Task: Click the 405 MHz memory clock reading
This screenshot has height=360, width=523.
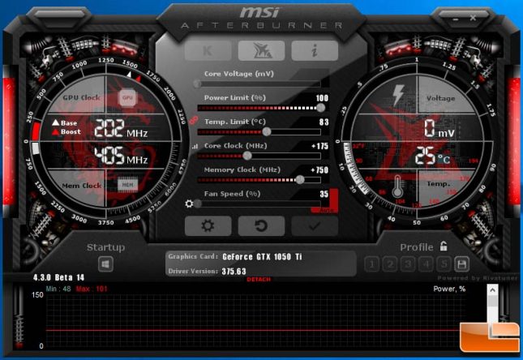Action: [121, 156]
